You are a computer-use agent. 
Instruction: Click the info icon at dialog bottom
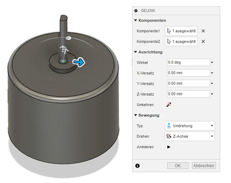point(138,166)
